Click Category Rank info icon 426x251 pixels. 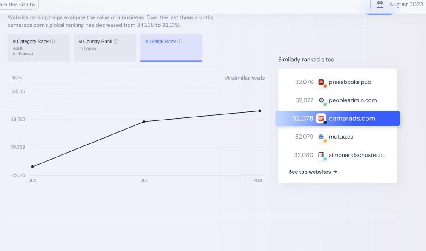52,42
